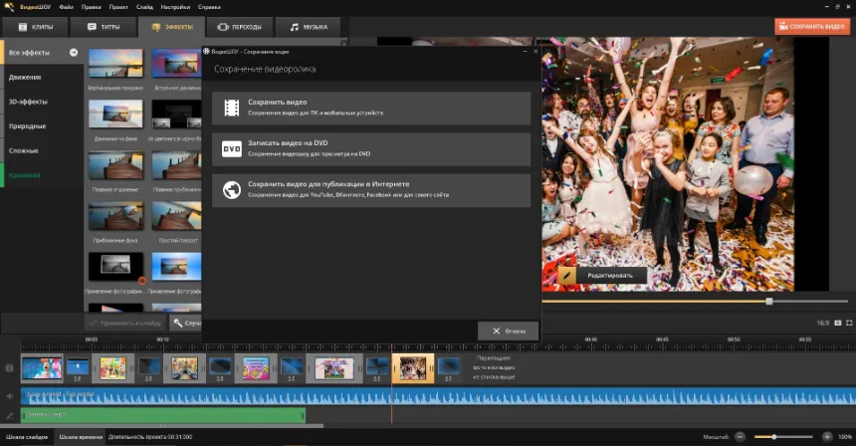
Task: Click the fullscreen preview icon
Action: pyautogui.click(x=849, y=323)
